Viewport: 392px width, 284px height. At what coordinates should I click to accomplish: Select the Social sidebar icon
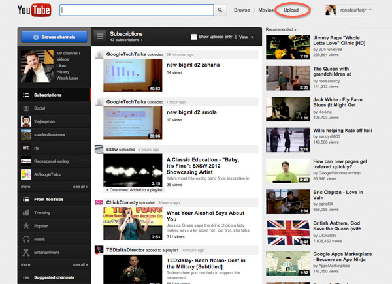tap(26, 108)
